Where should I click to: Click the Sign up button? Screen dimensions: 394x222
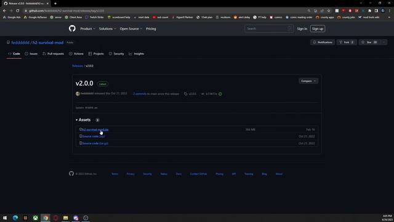point(318,29)
